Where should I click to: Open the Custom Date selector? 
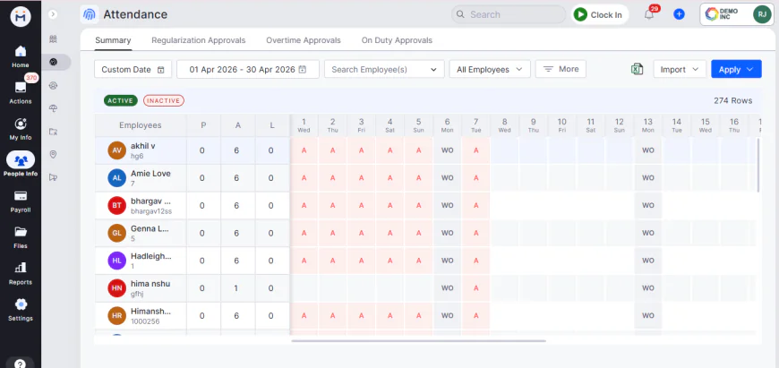click(x=133, y=69)
